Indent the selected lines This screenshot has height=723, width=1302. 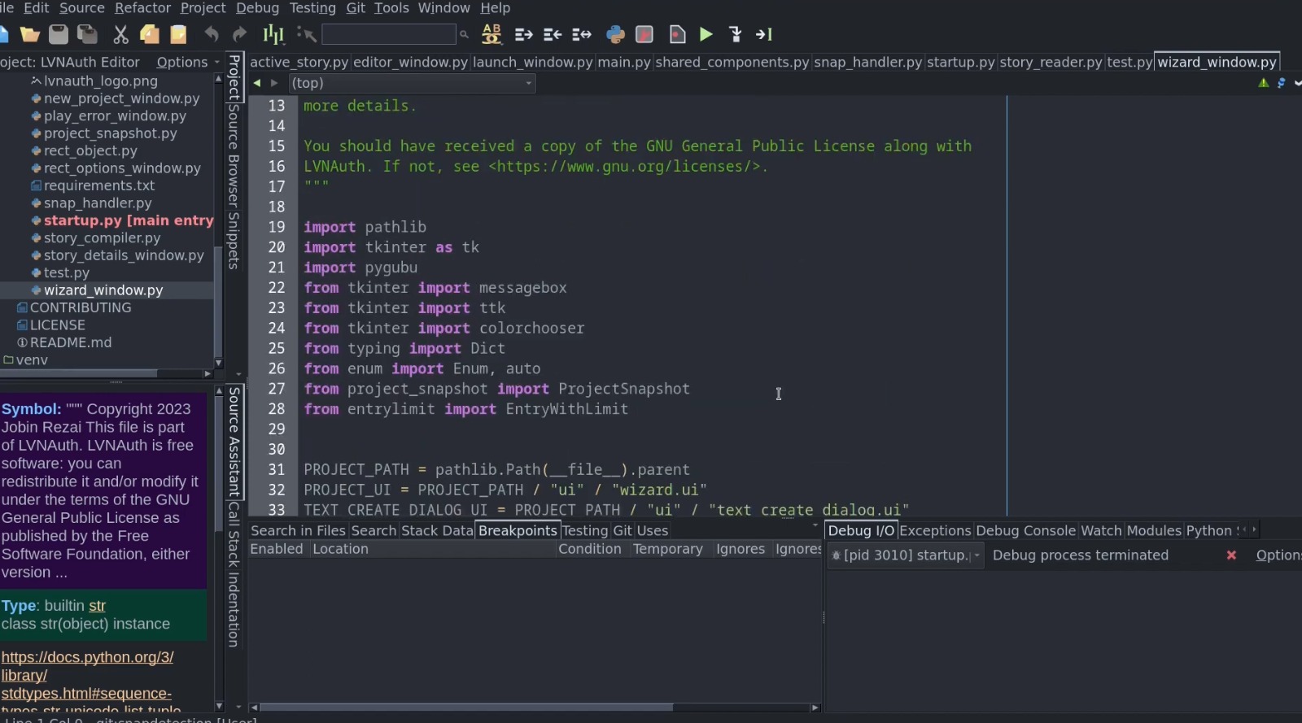[523, 34]
